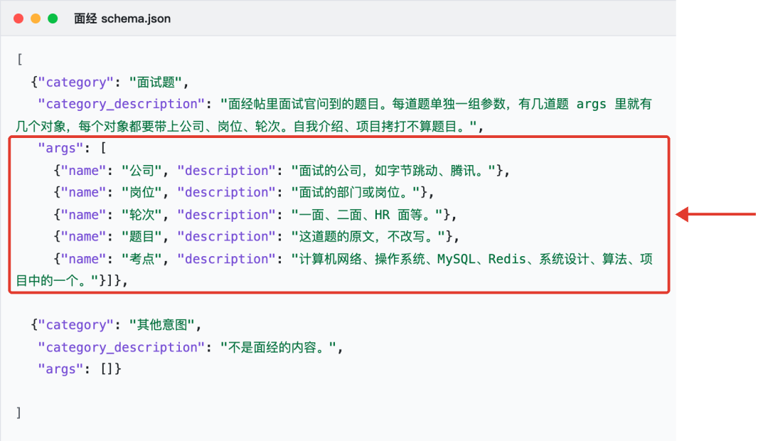Click the empty args array "[]"
The height and width of the screenshot is (441, 768).
pyautogui.click(x=107, y=369)
